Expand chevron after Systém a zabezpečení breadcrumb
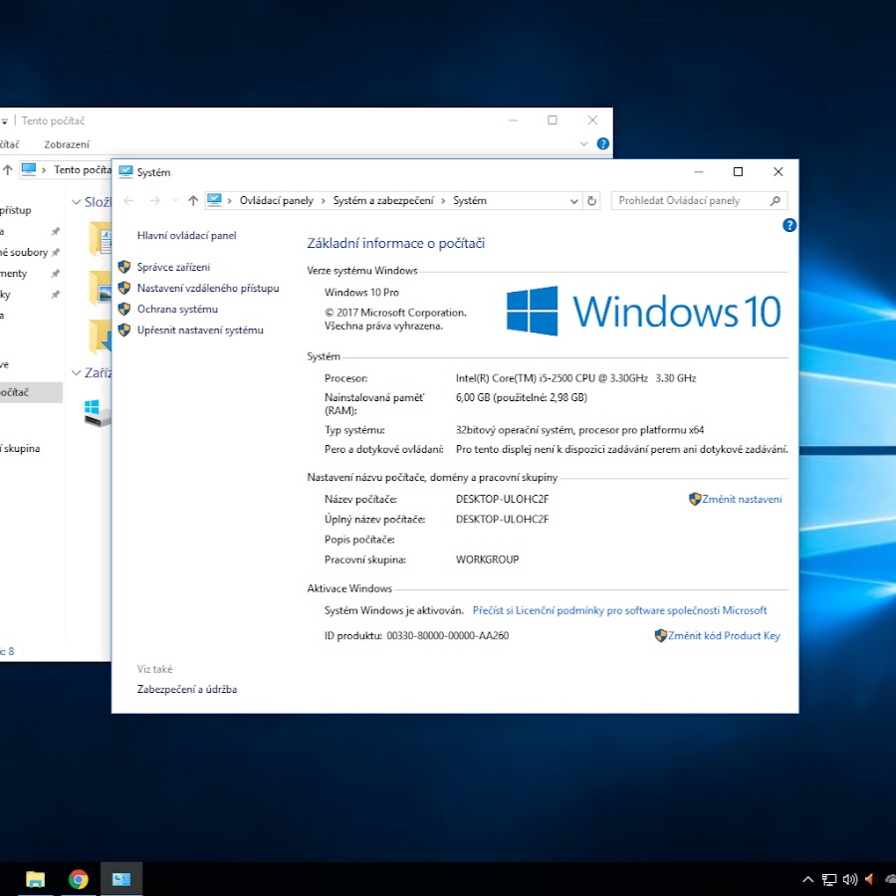The width and height of the screenshot is (896, 896). click(443, 200)
